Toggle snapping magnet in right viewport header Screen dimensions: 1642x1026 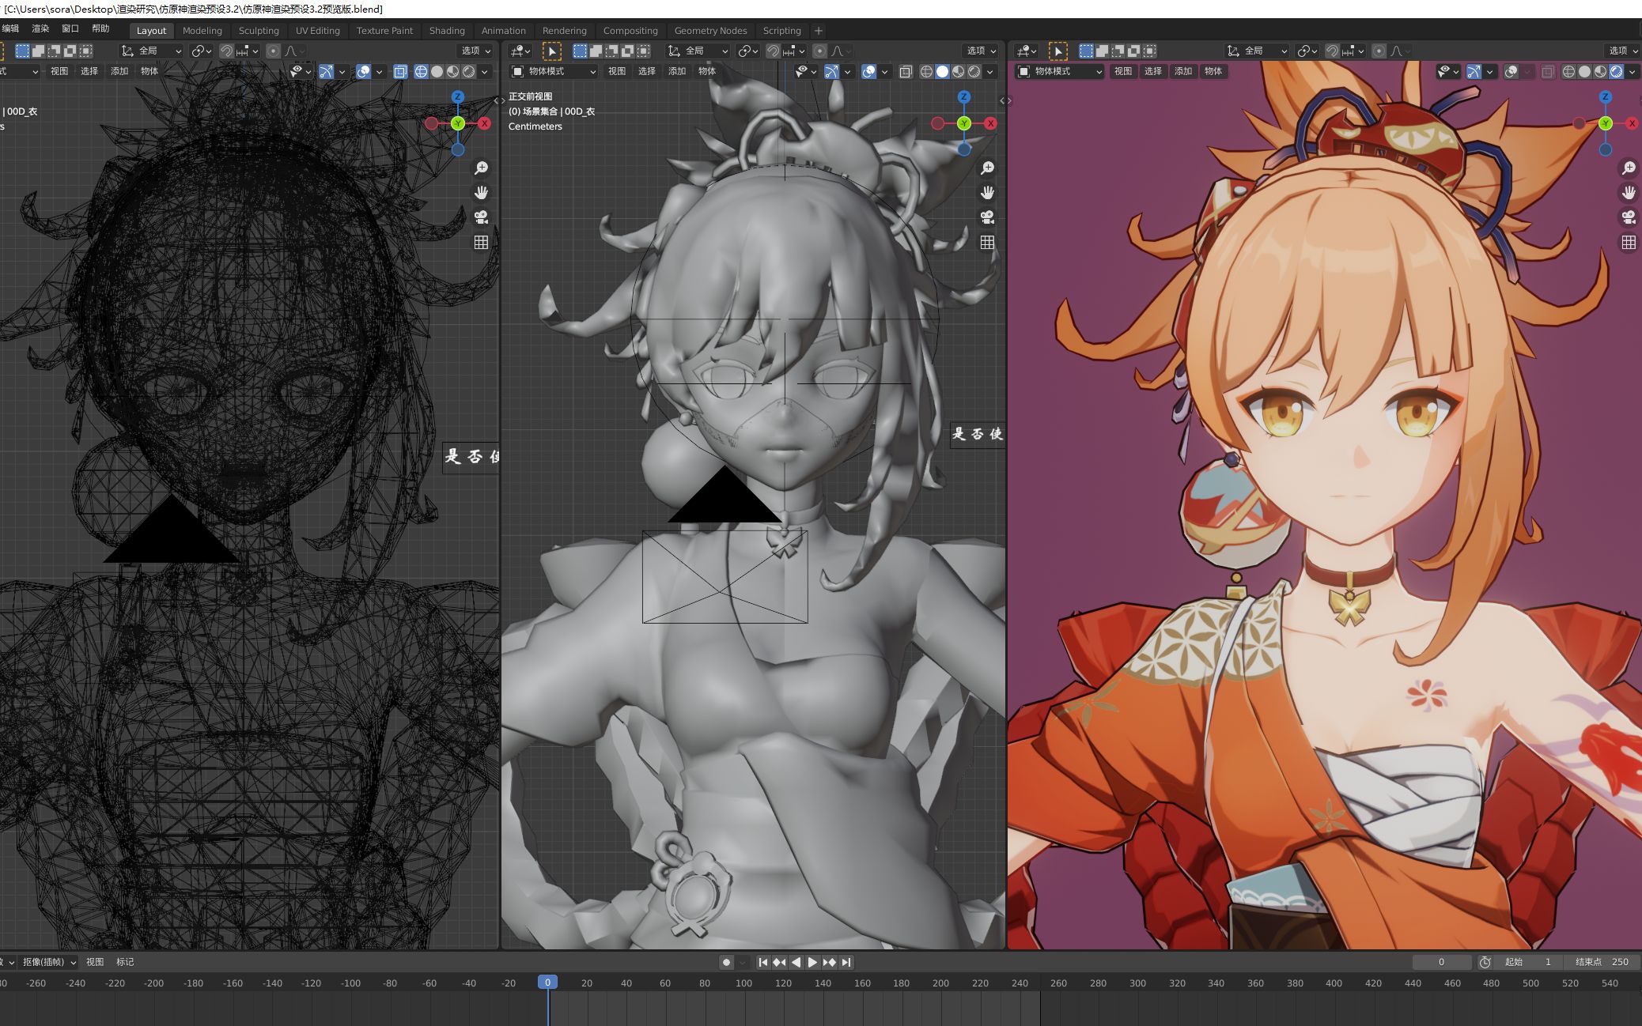(1332, 51)
